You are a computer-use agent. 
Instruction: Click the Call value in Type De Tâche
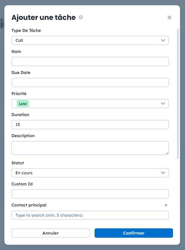(x=19, y=40)
